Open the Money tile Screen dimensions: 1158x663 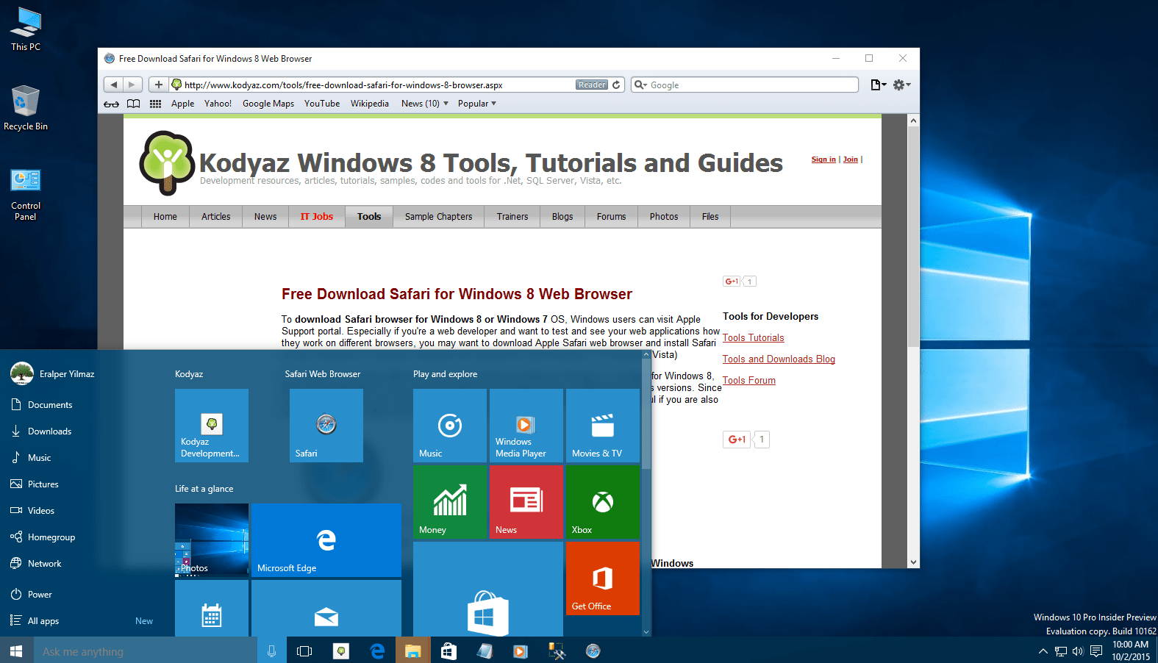pos(450,502)
